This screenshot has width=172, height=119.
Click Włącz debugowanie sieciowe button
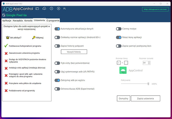[x=155, y=9]
